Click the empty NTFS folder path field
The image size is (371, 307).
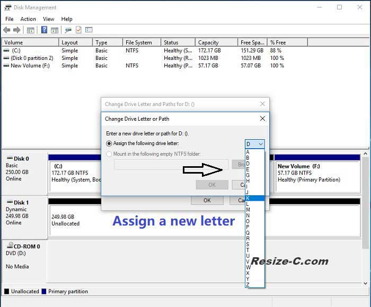171,165
